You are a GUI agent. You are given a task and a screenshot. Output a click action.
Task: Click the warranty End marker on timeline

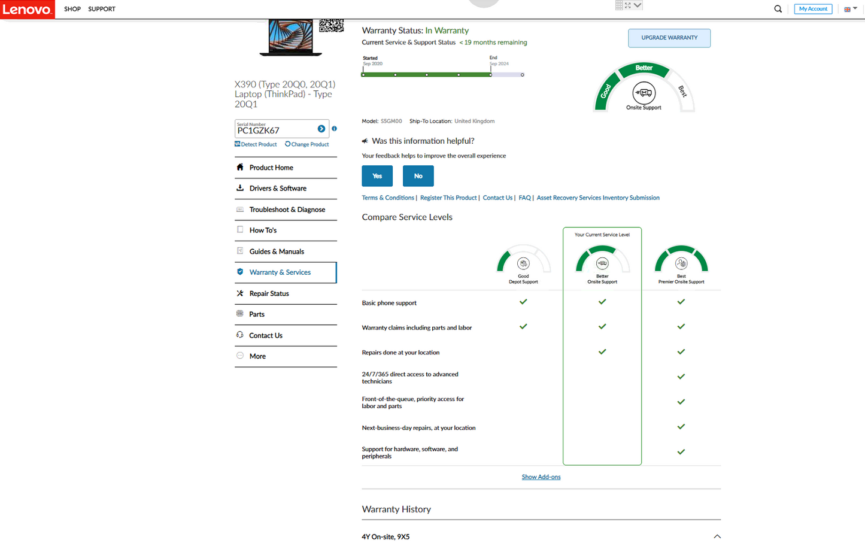[491, 74]
